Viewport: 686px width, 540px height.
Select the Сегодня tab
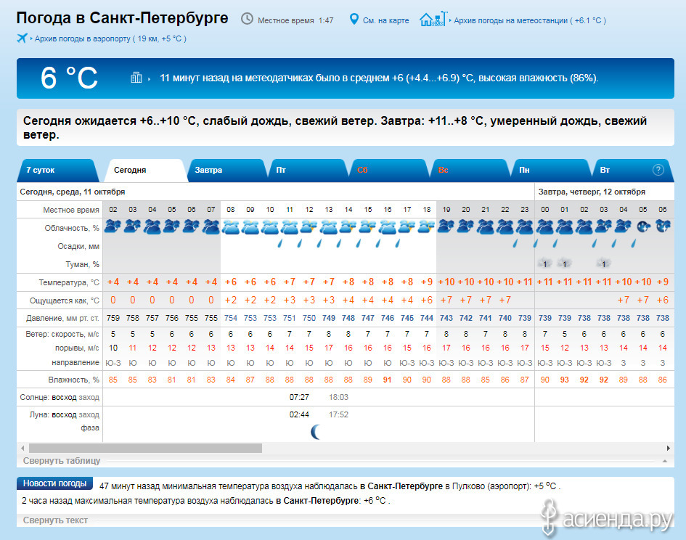[x=144, y=171]
